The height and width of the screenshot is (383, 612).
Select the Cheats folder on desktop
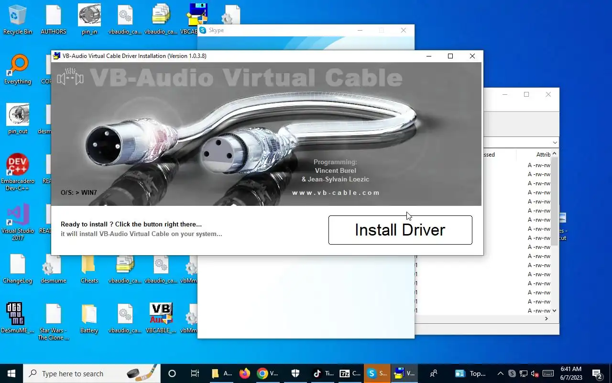(x=89, y=269)
